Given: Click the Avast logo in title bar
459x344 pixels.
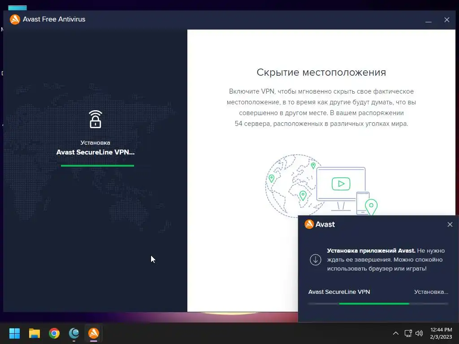Looking at the screenshot, I should [x=15, y=19].
